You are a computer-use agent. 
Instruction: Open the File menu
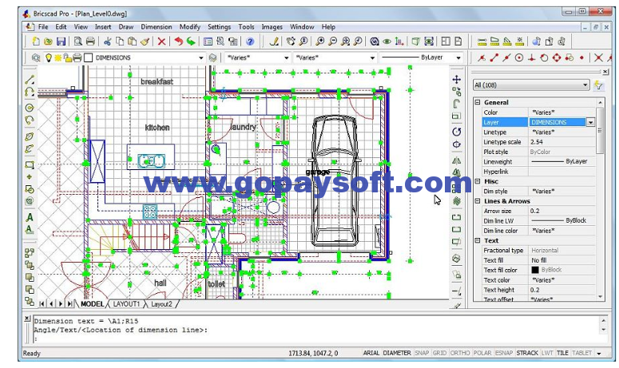pos(43,27)
